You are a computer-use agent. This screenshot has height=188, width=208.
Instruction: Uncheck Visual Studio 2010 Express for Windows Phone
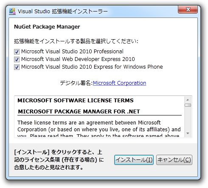coord(17,67)
